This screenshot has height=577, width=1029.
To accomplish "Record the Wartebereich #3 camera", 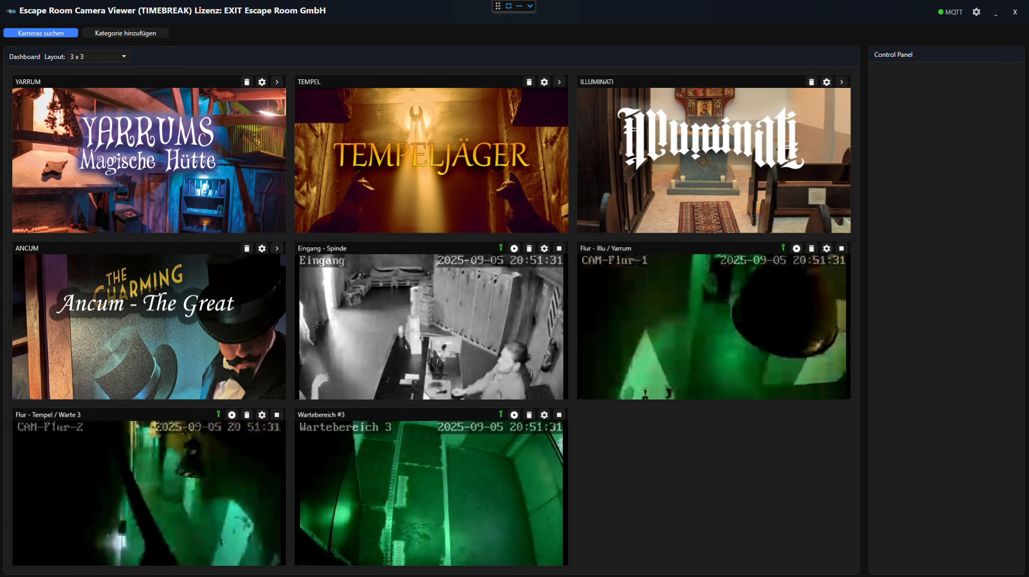I will [514, 415].
